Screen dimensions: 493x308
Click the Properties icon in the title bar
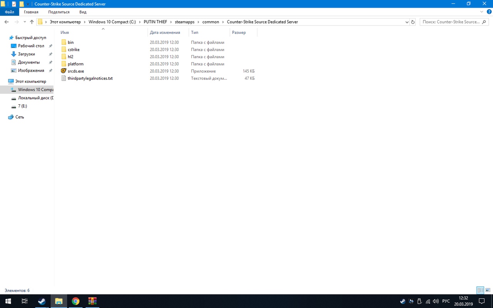tap(14, 4)
